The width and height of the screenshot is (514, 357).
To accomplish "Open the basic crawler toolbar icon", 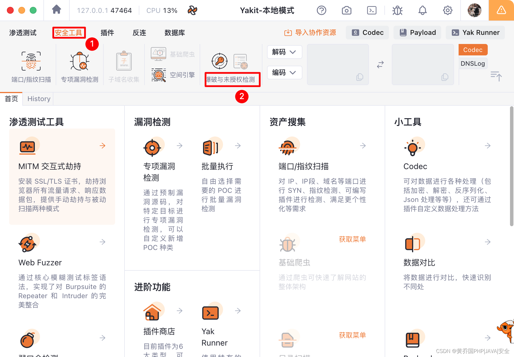I will [158, 54].
